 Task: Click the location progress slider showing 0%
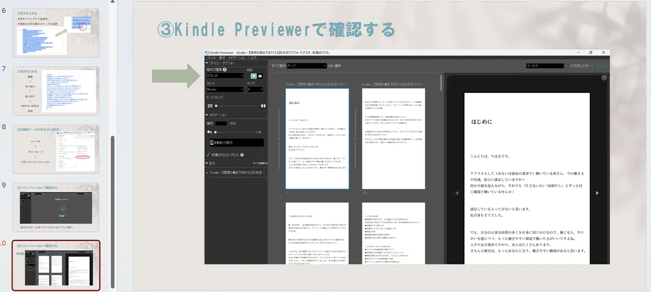coord(235,132)
